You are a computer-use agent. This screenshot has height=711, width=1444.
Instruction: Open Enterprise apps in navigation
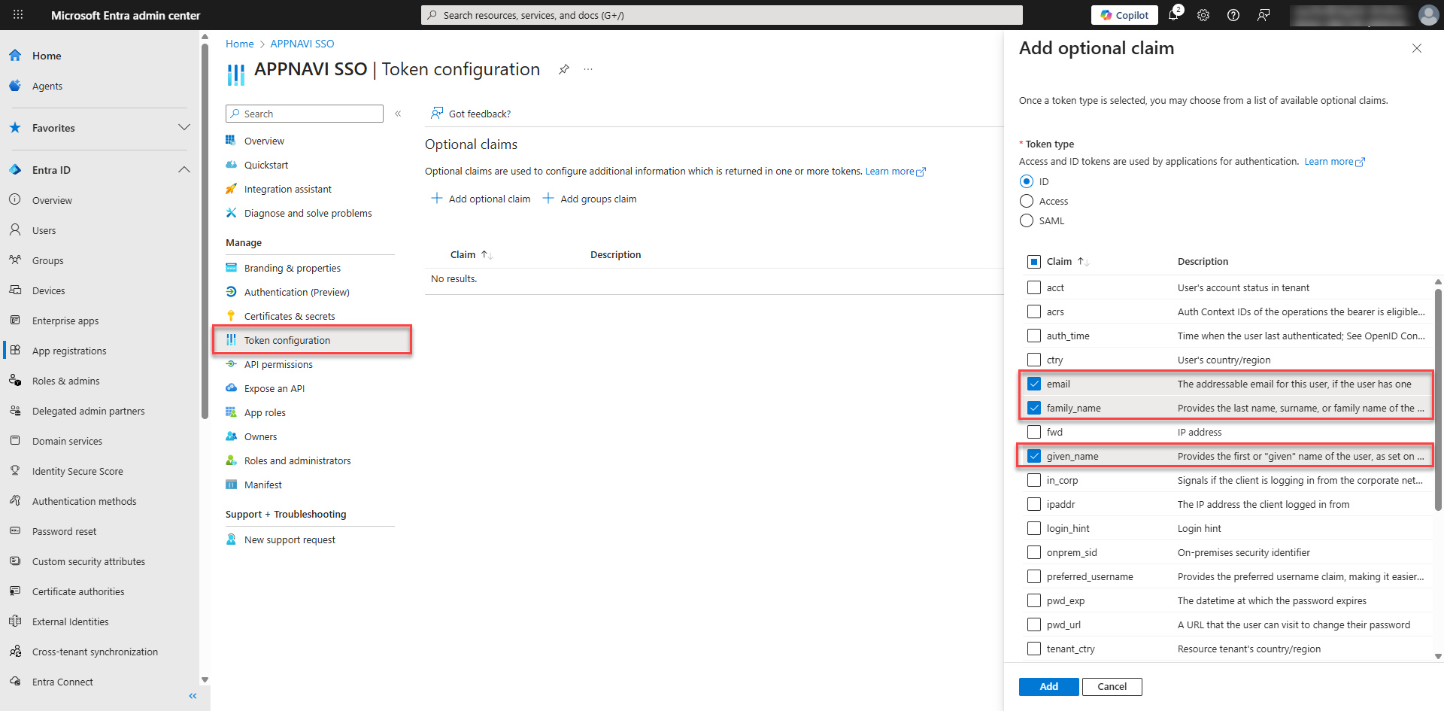[x=65, y=321]
